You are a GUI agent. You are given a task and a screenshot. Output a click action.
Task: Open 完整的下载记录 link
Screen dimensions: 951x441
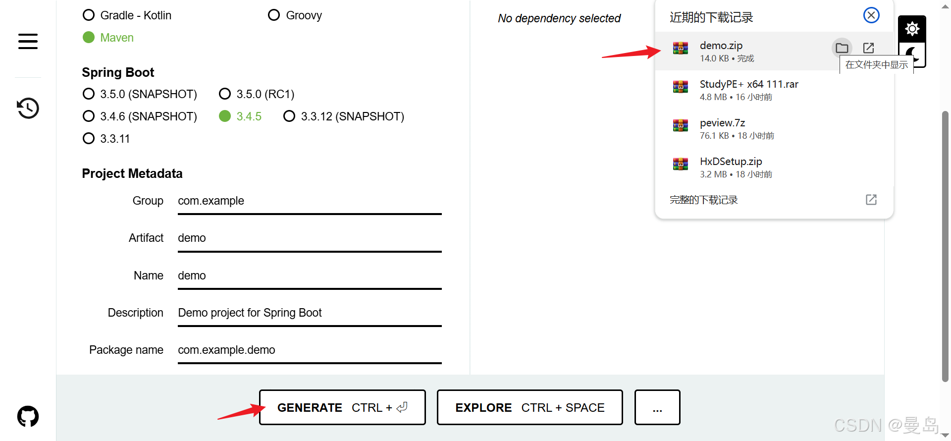(703, 200)
